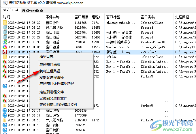Viewport: 196px width, 134px height.
Task: Click question-mark icon on 530792 row
Action: [5, 125]
